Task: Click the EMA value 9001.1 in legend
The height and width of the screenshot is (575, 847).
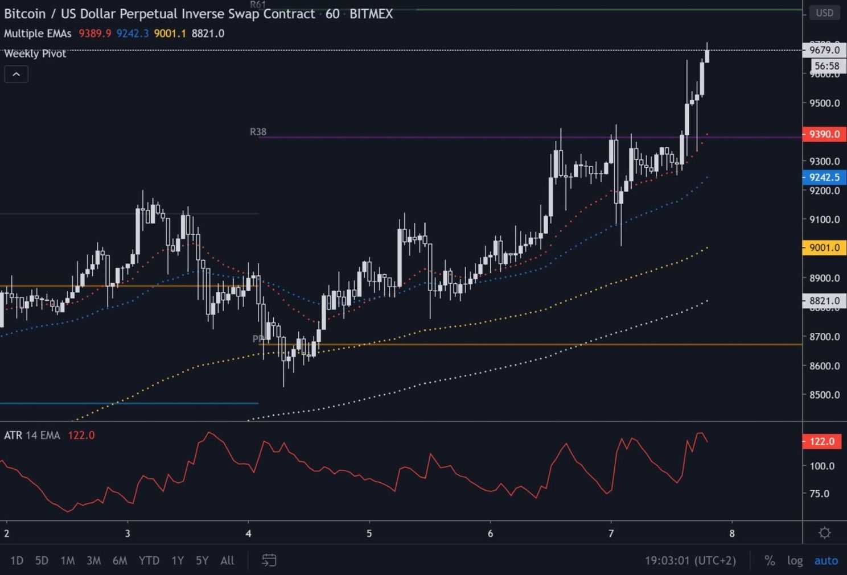Action: click(170, 34)
